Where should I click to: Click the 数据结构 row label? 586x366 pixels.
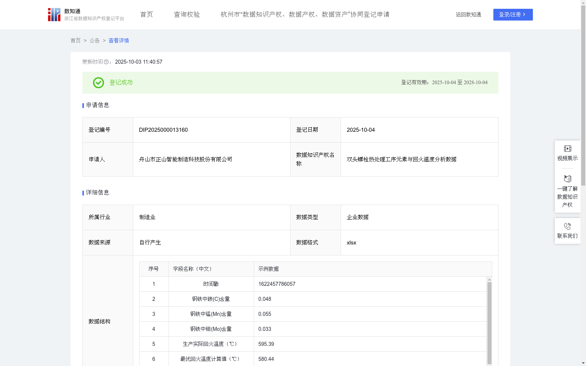click(99, 322)
